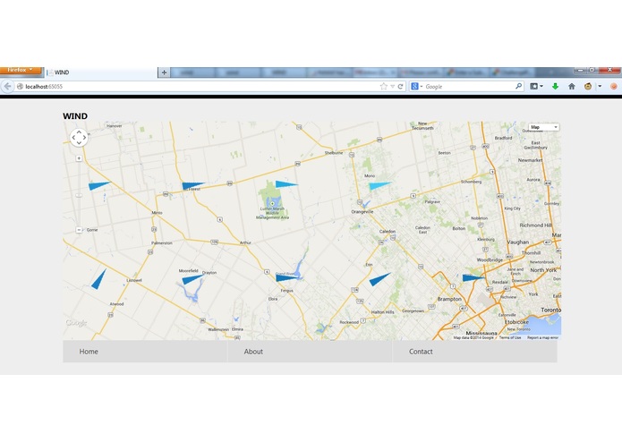This screenshot has width=622, height=442.
Task: Click the wind arrow at Grand River above Fergus
Action: tap(286, 278)
